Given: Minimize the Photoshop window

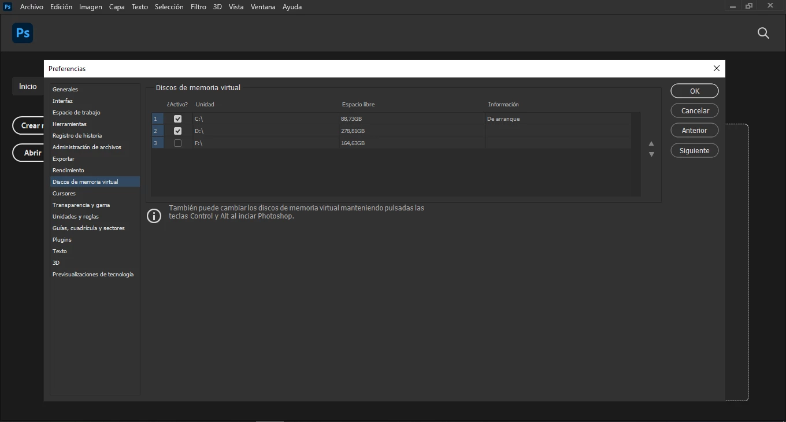Looking at the screenshot, I should click(x=733, y=6).
